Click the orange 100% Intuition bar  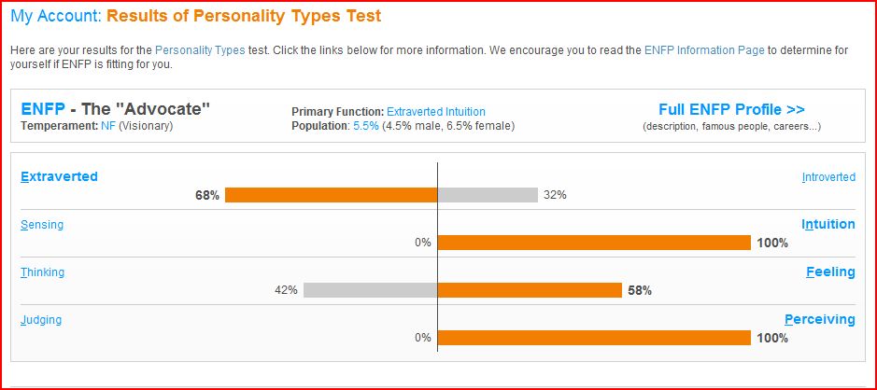594,243
